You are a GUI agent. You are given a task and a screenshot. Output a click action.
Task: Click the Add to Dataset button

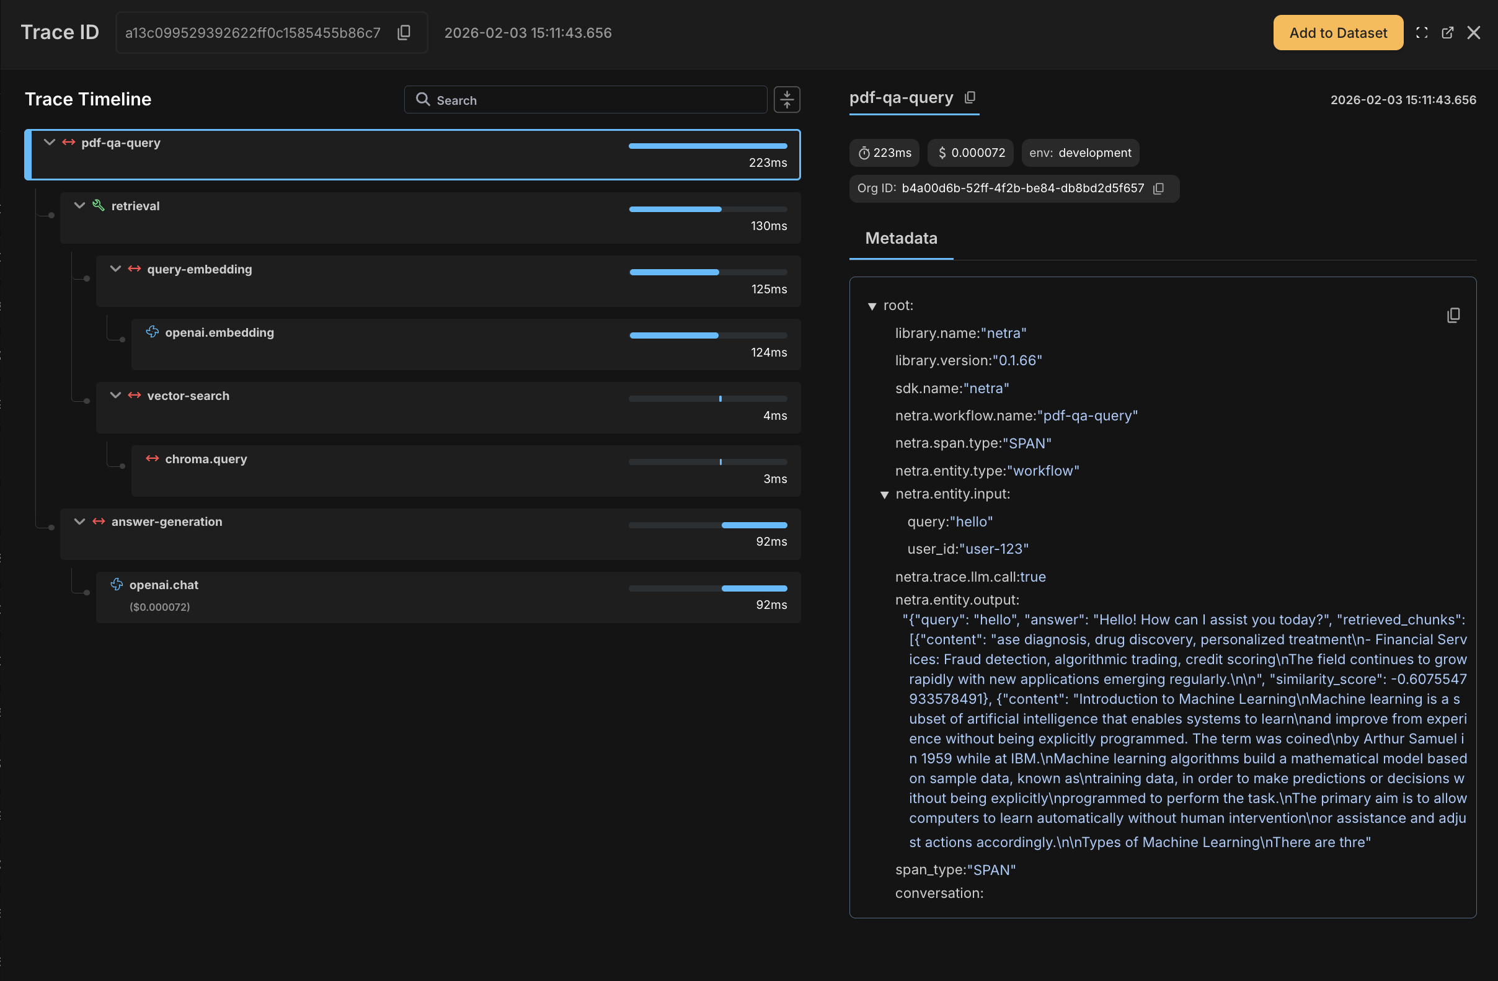click(x=1337, y=33)
